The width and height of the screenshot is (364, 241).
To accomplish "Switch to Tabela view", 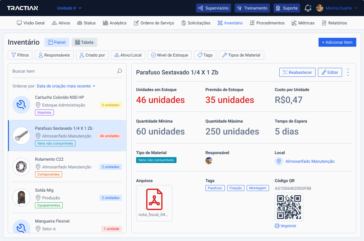I will coord(84,42).
